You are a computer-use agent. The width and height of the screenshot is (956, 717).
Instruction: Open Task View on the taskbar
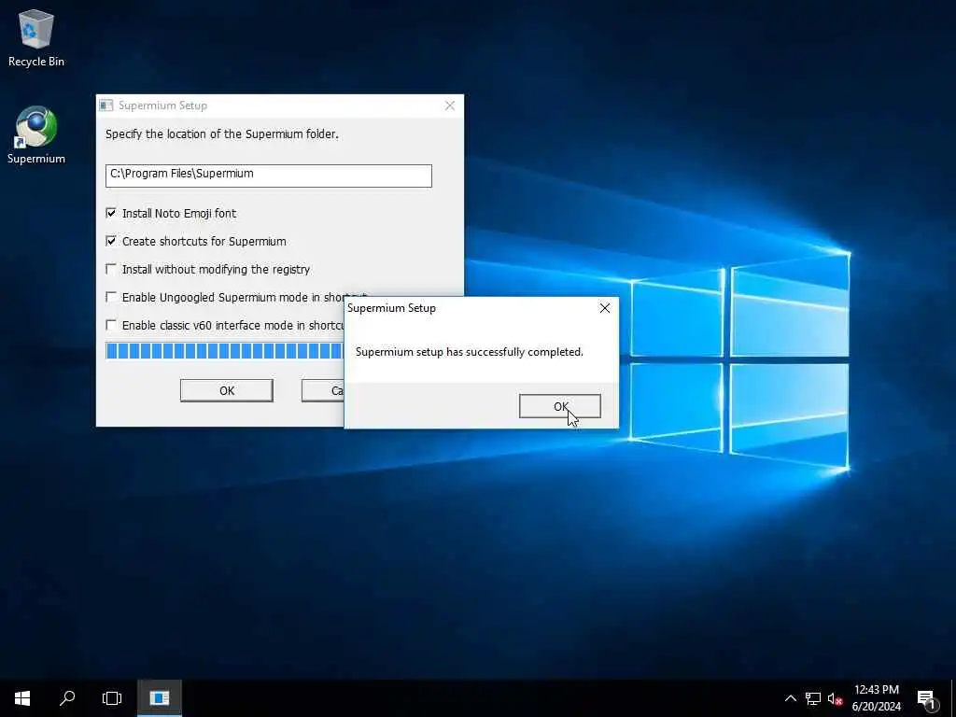[112, 698]
